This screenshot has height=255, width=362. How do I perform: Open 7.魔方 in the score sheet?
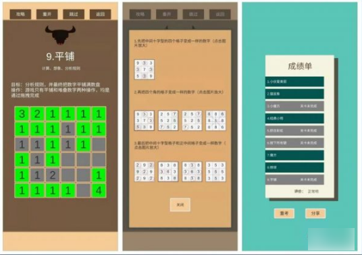point(294,155)
